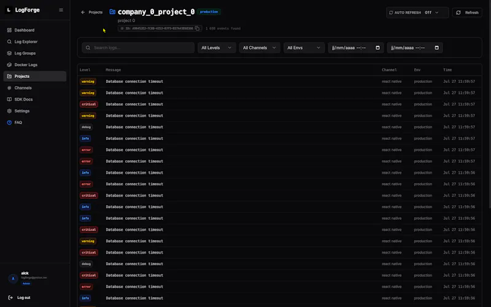Image resolution: width=491 pixels, height=307 pixels.
Task: Click the Log out arrow icon
Action: 10,298
